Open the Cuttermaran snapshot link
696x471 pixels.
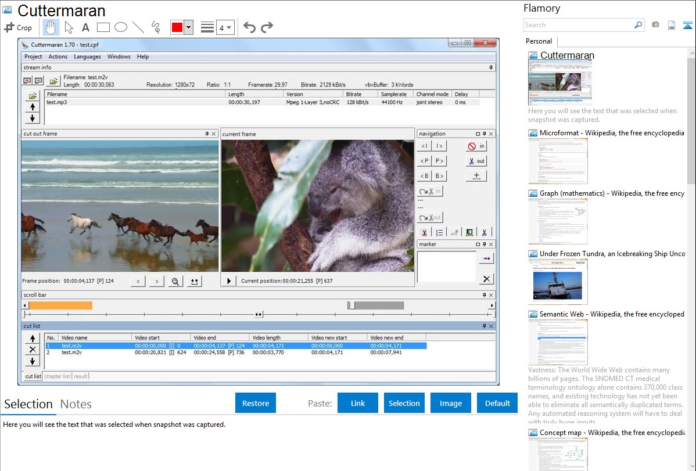click(567, 56)
